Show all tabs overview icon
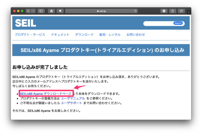The image size is (202, 134). click(181, 11)
